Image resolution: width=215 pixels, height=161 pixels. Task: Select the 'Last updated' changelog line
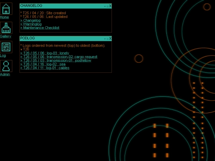(44, 17)
